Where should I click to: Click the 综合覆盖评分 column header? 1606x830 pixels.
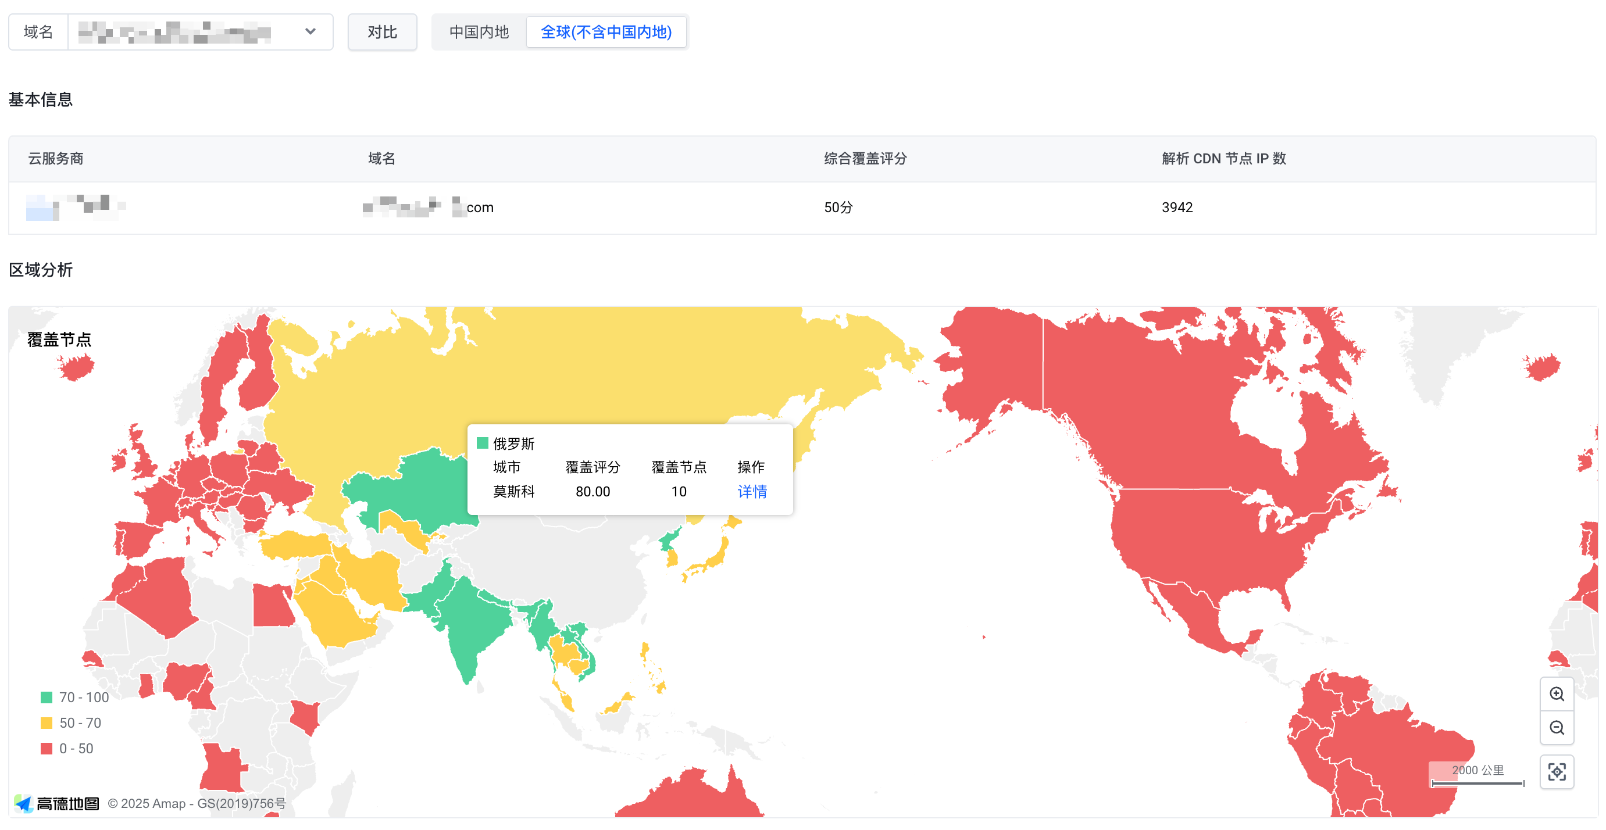click(865, 158)
